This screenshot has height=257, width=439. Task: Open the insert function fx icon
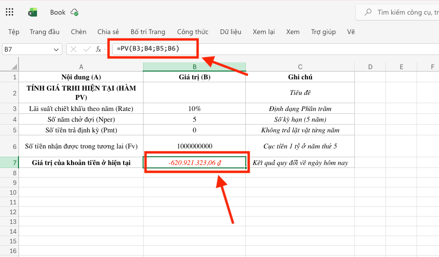pyautogui.click(x=98, y=49)
